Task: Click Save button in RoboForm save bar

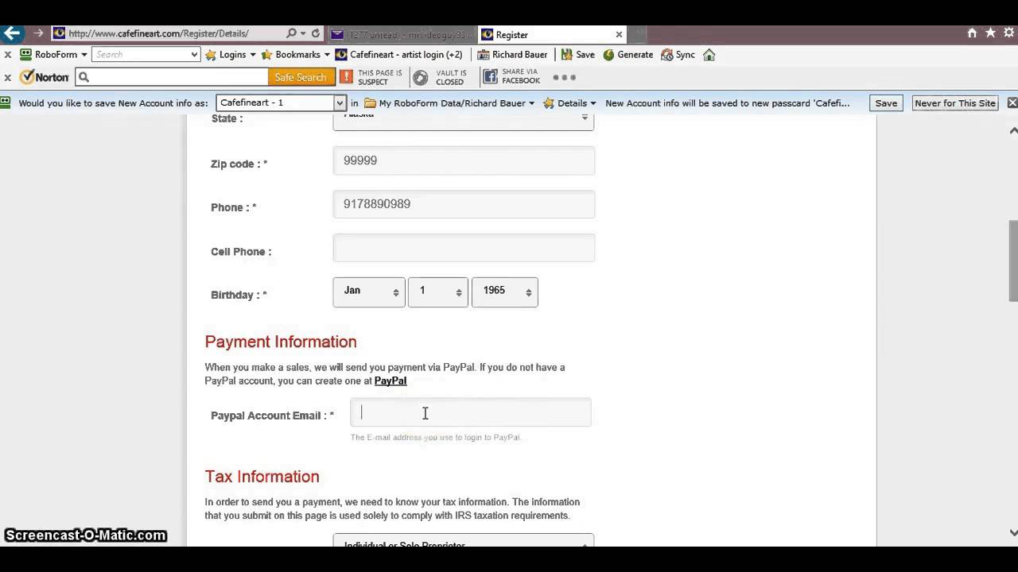Action: [886, 103]
